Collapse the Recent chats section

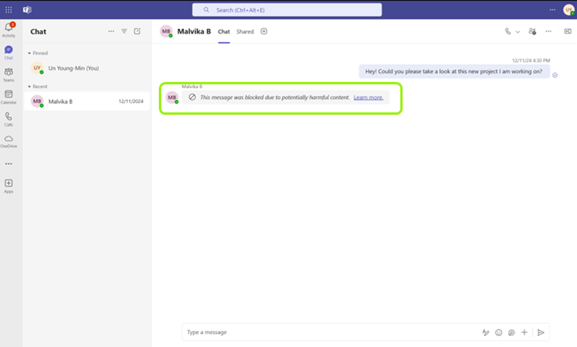30,87
